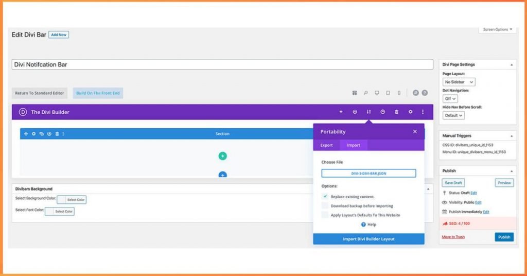Viewport: 527px width, 276px height.
Task: Open Dot Navigation Off dropdown
Action: click(x=450, y=99)
